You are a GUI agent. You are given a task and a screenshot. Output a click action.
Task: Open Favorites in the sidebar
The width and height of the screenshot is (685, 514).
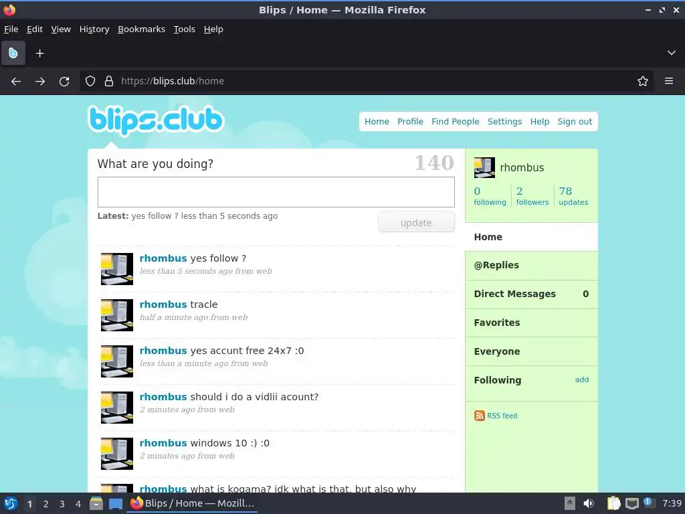tap(532, 323)
